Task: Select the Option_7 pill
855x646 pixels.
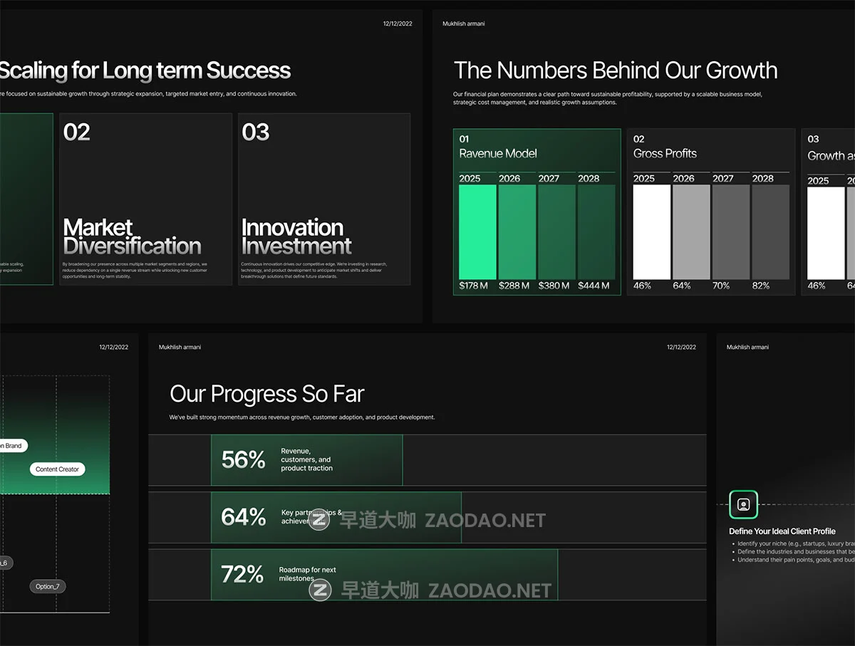Action: [x=48, y=587]
